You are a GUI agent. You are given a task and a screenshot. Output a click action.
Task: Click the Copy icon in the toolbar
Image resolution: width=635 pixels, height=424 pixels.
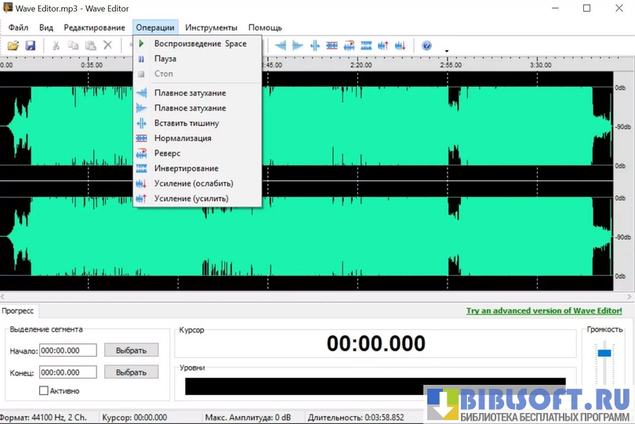pyautogui.click(x=73, y=45)
